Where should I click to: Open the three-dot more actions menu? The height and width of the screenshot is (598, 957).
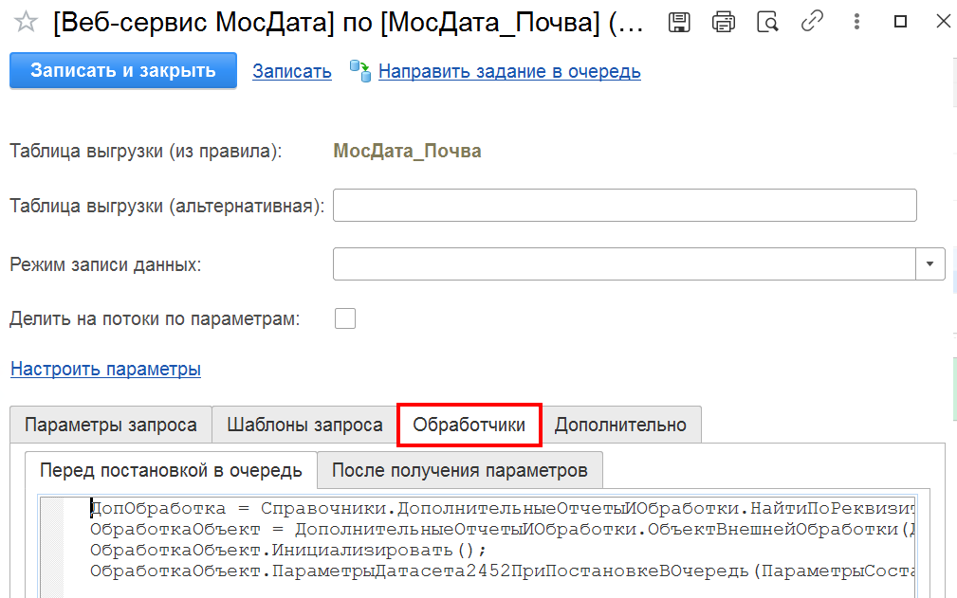856,22
